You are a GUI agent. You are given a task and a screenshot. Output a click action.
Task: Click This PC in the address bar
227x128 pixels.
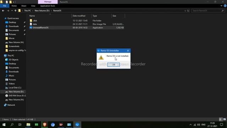[28, 11]
